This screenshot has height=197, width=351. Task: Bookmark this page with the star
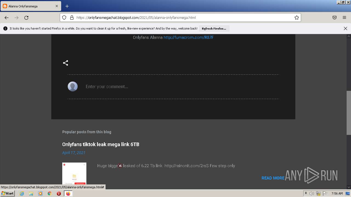point(297,18)
